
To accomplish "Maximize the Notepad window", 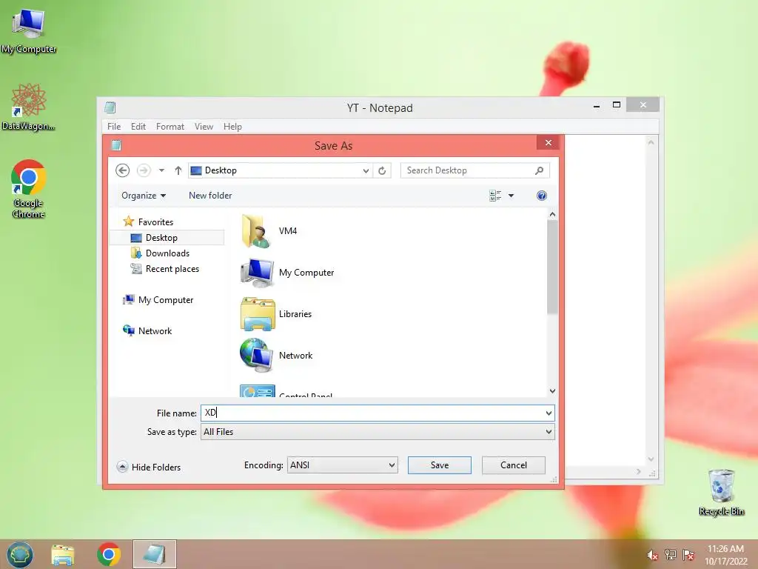I will click(x=617, y=104).
